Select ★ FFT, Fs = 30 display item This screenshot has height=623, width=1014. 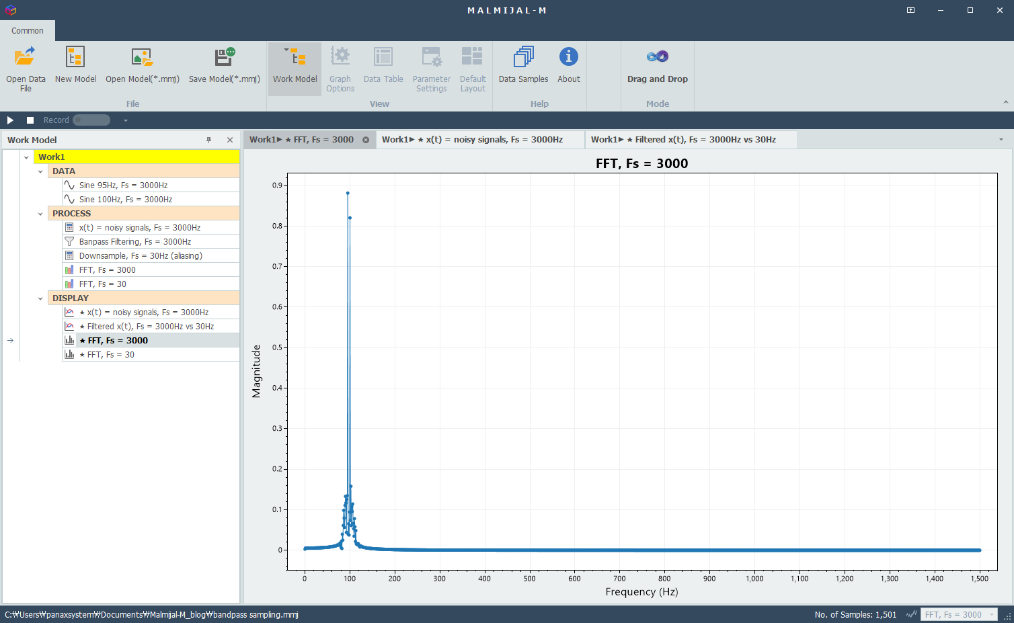click(151, 355)
